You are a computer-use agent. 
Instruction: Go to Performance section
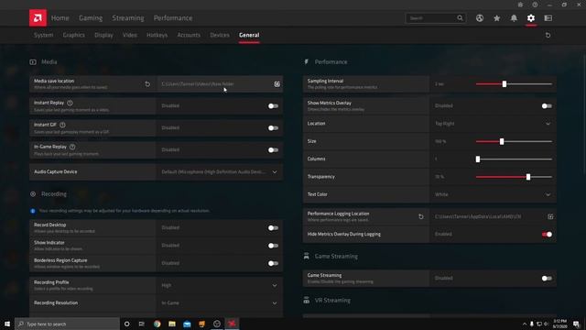point(173,18)
